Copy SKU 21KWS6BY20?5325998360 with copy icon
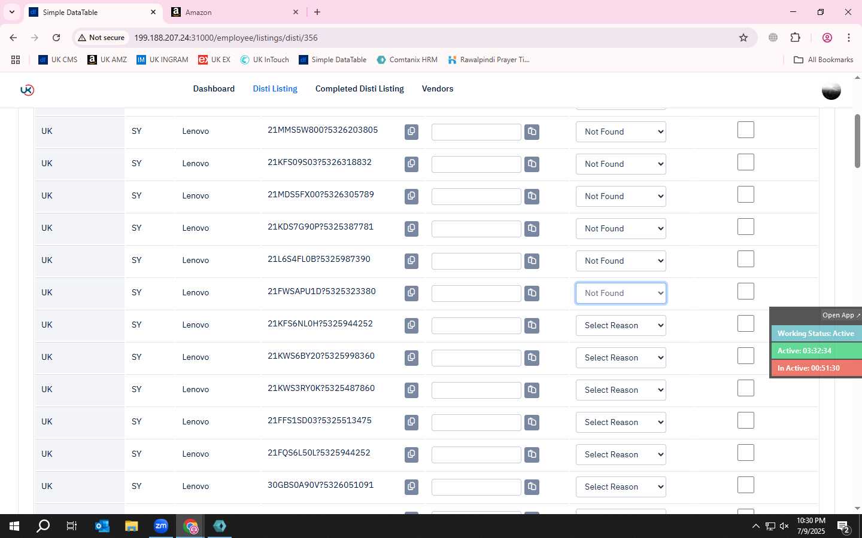 coord(411,357)
